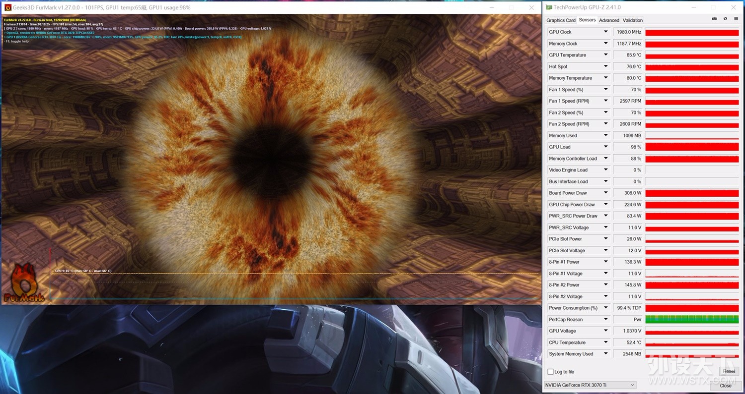
Task: Click the GPU-Z app icon in its title bar
Action: pos(549,7)
